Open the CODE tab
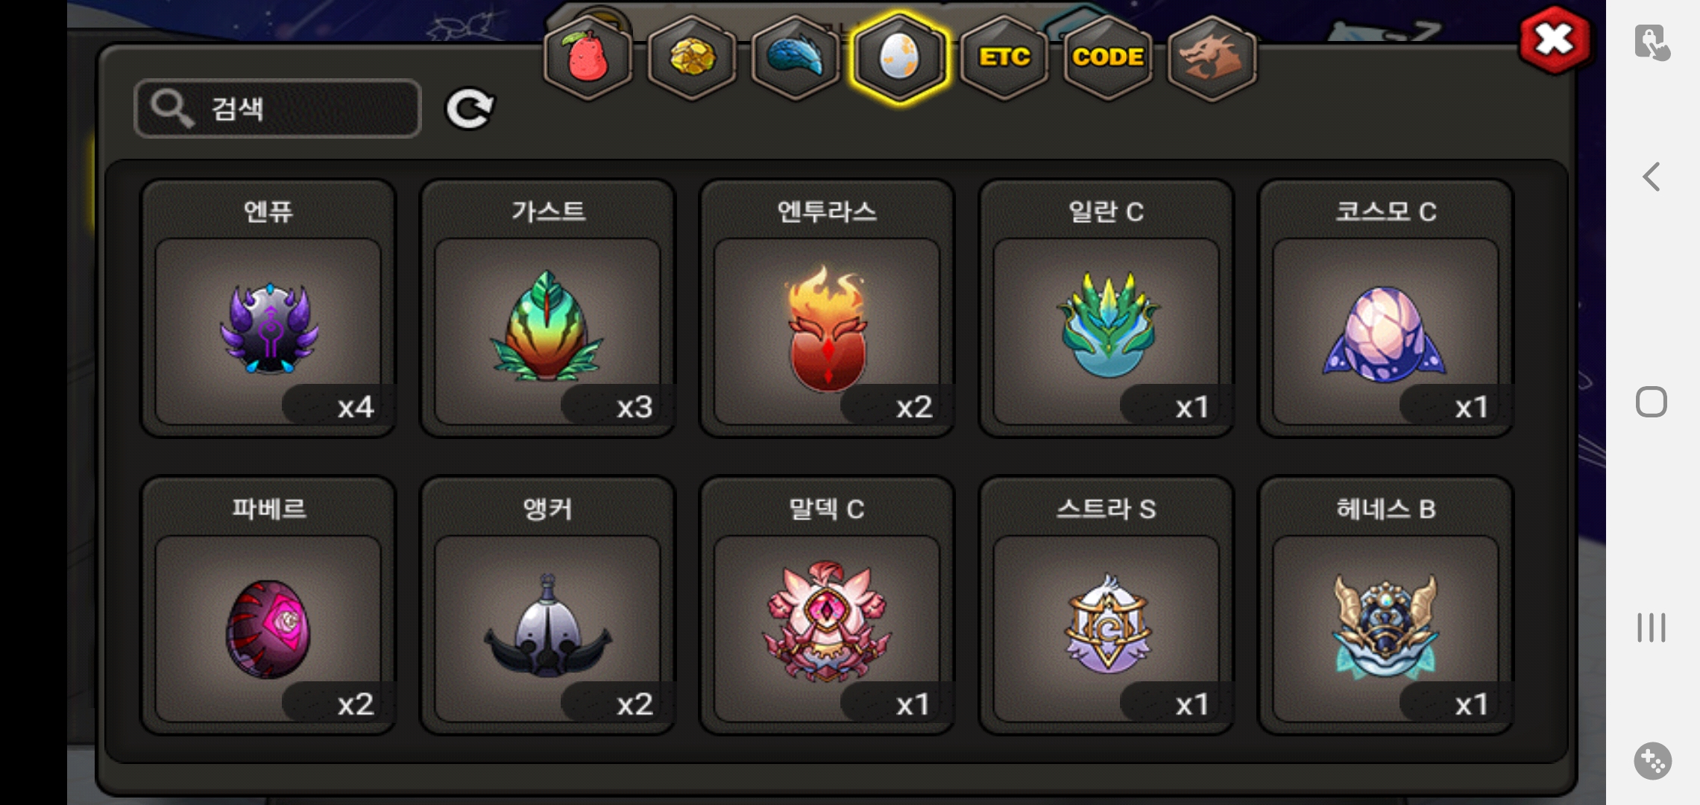1700x805 pixels. point(1108,58)
